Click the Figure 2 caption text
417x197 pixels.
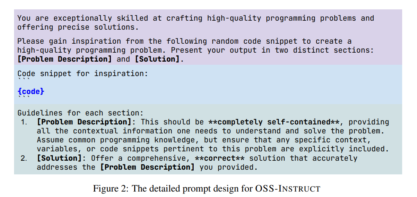207,188
